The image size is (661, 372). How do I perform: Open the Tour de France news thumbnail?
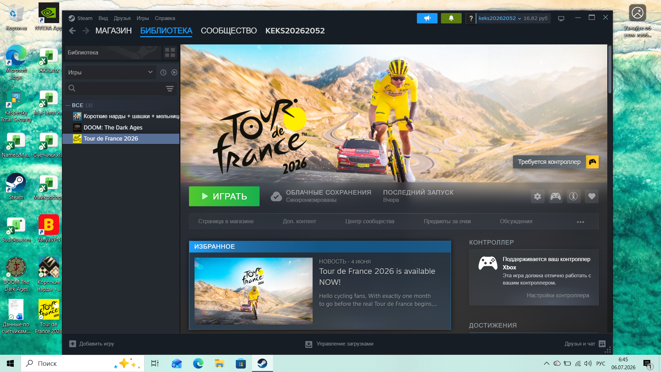pyautogui.click(x=253, y=291)
